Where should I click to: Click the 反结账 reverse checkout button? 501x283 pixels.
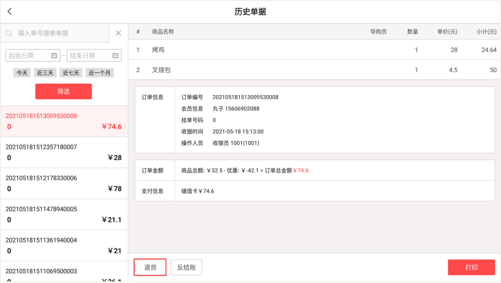click(x=186, y=267)
